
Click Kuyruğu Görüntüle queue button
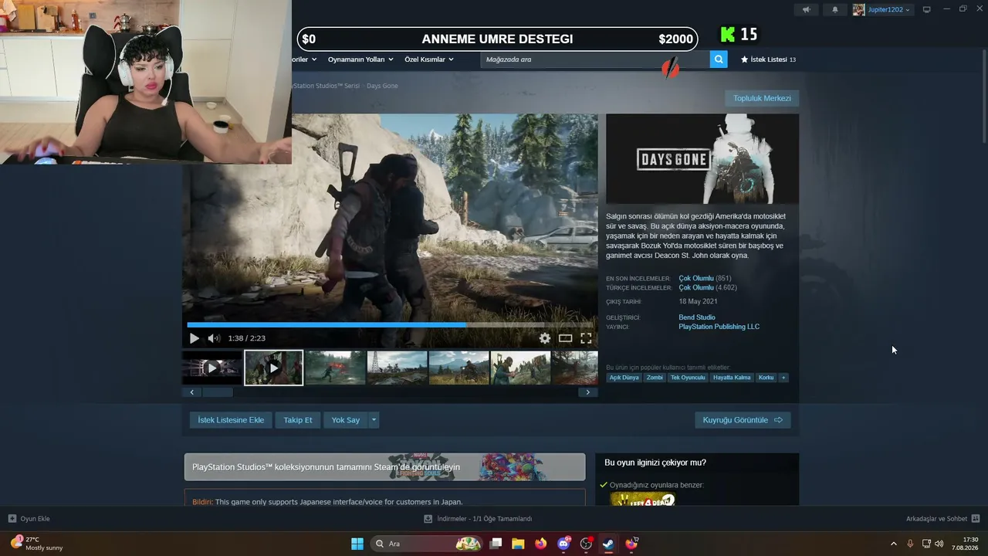[743, 420]
